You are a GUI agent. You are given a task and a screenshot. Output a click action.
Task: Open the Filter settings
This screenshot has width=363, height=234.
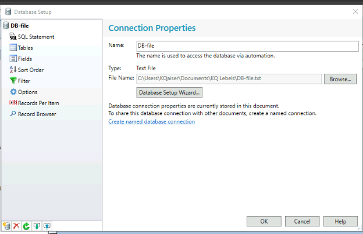pos(24,81)
